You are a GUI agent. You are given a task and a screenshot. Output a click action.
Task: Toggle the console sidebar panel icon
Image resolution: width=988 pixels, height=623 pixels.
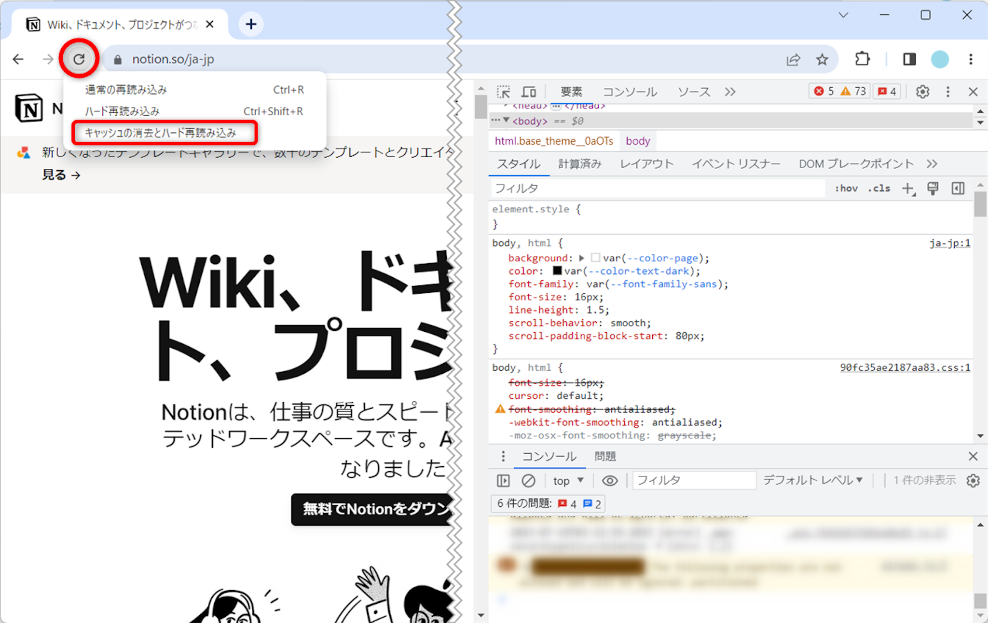click(503, 480)
